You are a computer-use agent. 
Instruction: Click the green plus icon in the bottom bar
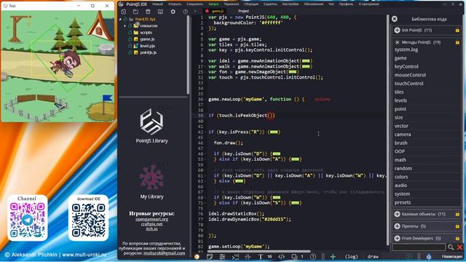tap(333, 256)
